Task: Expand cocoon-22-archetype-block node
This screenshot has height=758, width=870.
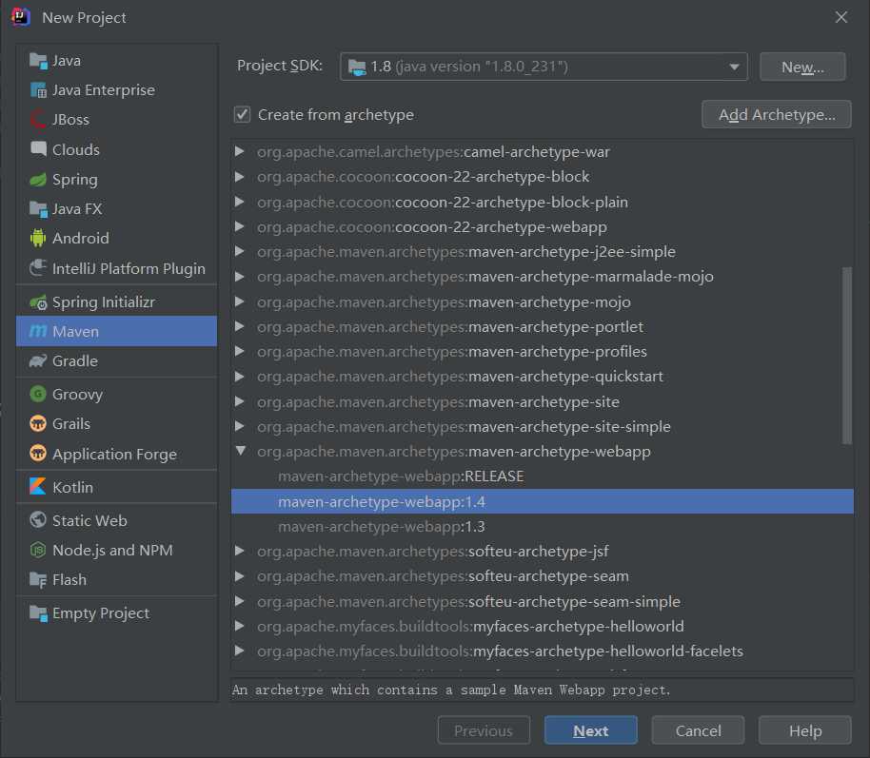Action: [240, 176]
